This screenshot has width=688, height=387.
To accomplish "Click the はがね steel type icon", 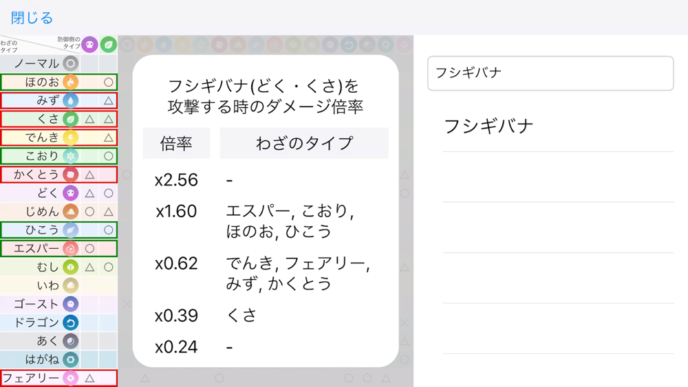I will pos(70,360).
